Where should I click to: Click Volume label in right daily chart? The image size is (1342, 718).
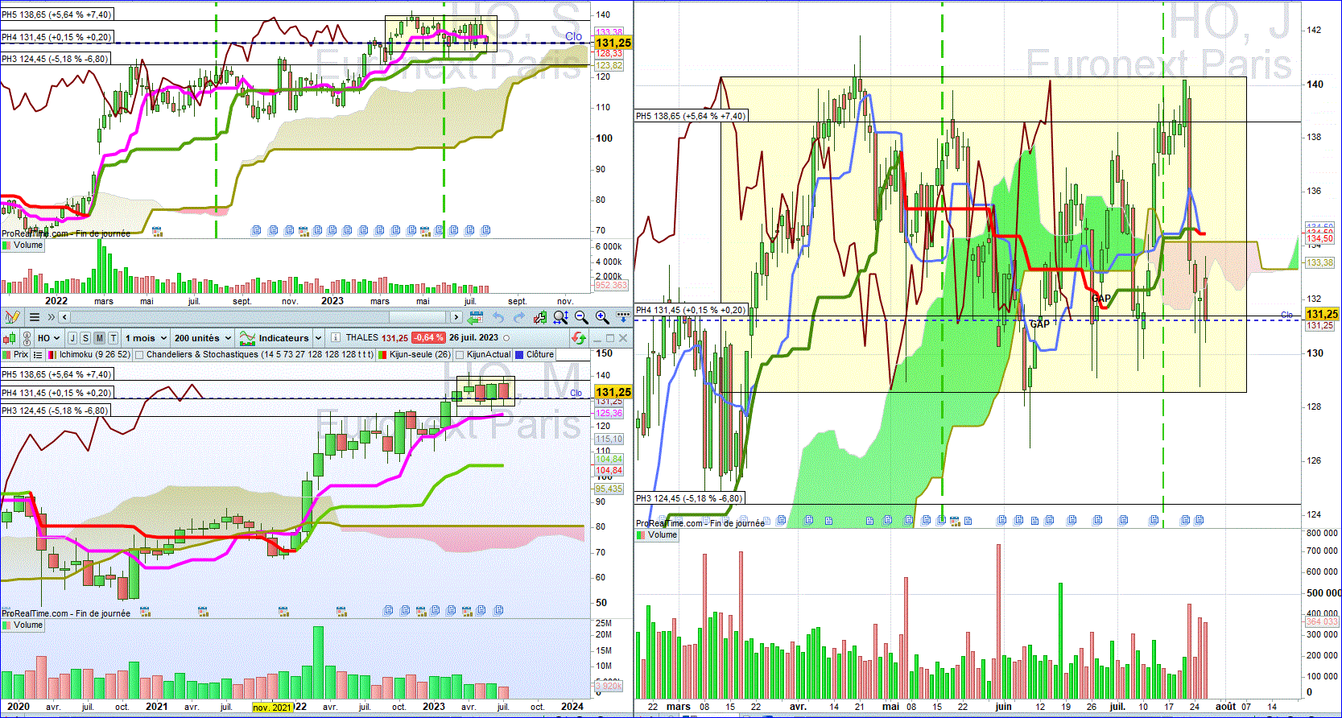(663, 535)
